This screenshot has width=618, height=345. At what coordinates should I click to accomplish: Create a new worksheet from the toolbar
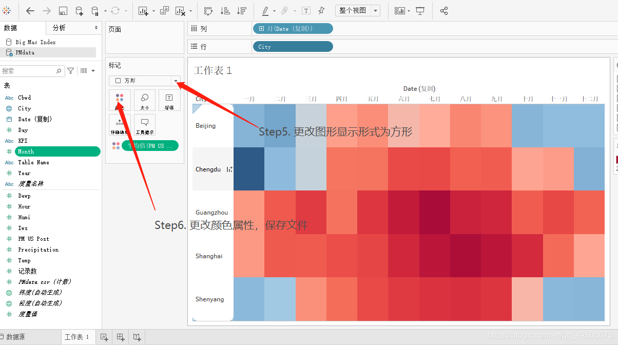[x=143, y=11]
